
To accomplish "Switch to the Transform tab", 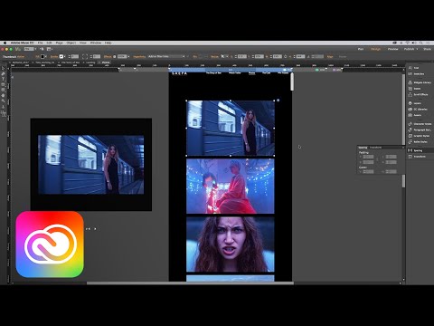I will [375, 148].
